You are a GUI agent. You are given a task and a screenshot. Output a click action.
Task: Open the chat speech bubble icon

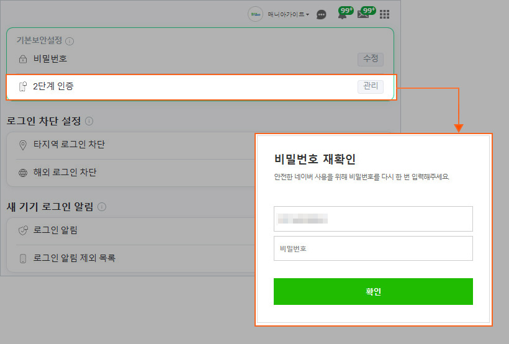(x=322, y=14)
